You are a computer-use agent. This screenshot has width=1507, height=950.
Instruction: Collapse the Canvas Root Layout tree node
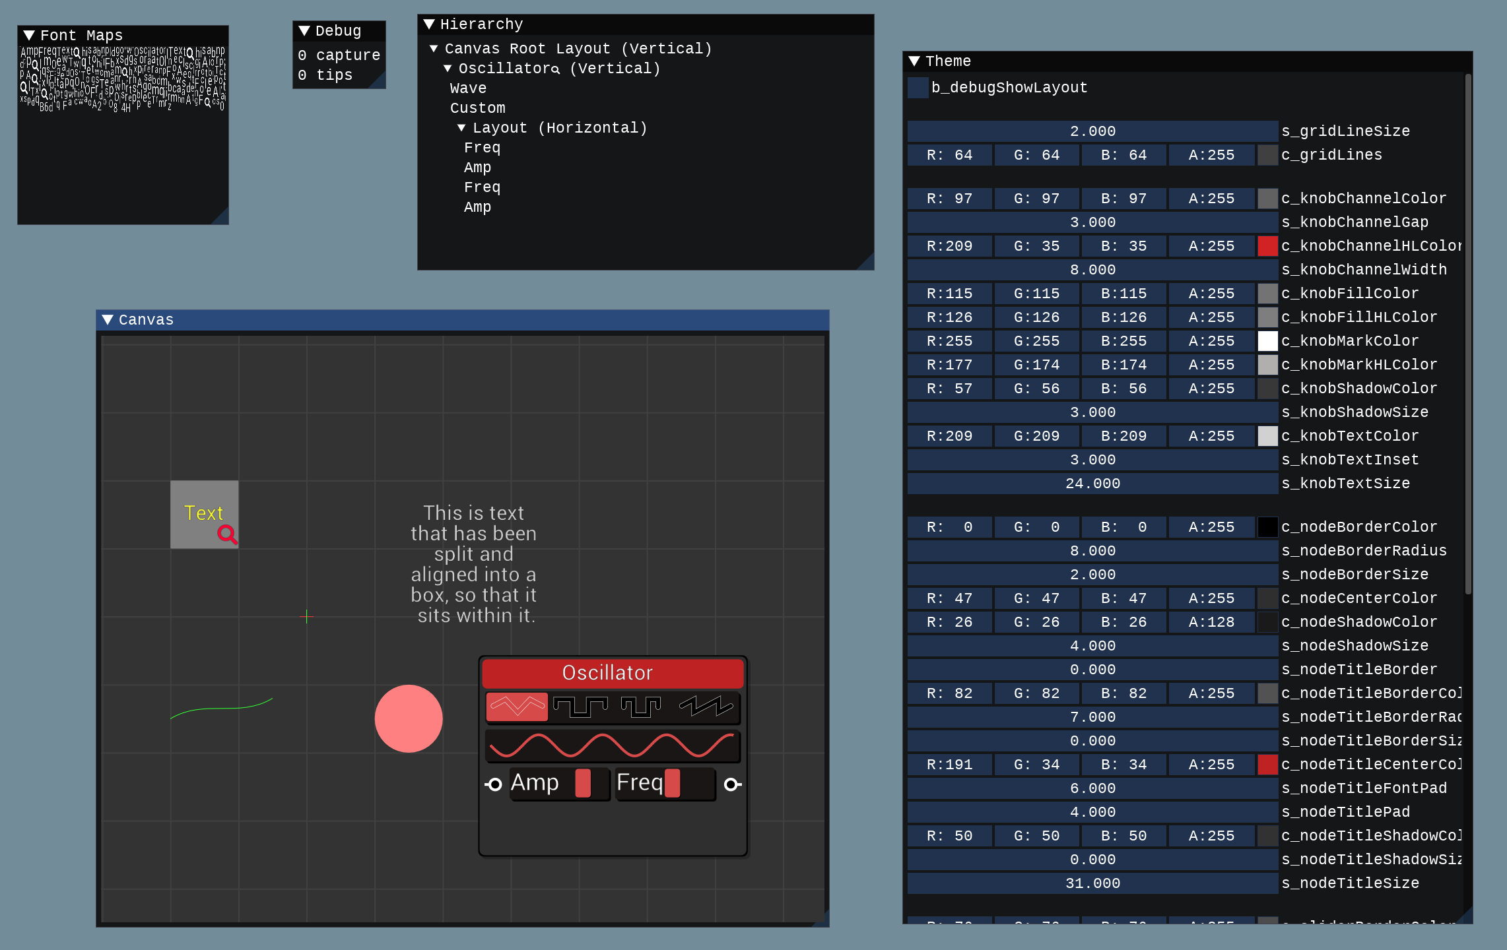click(x=434, y=49)
